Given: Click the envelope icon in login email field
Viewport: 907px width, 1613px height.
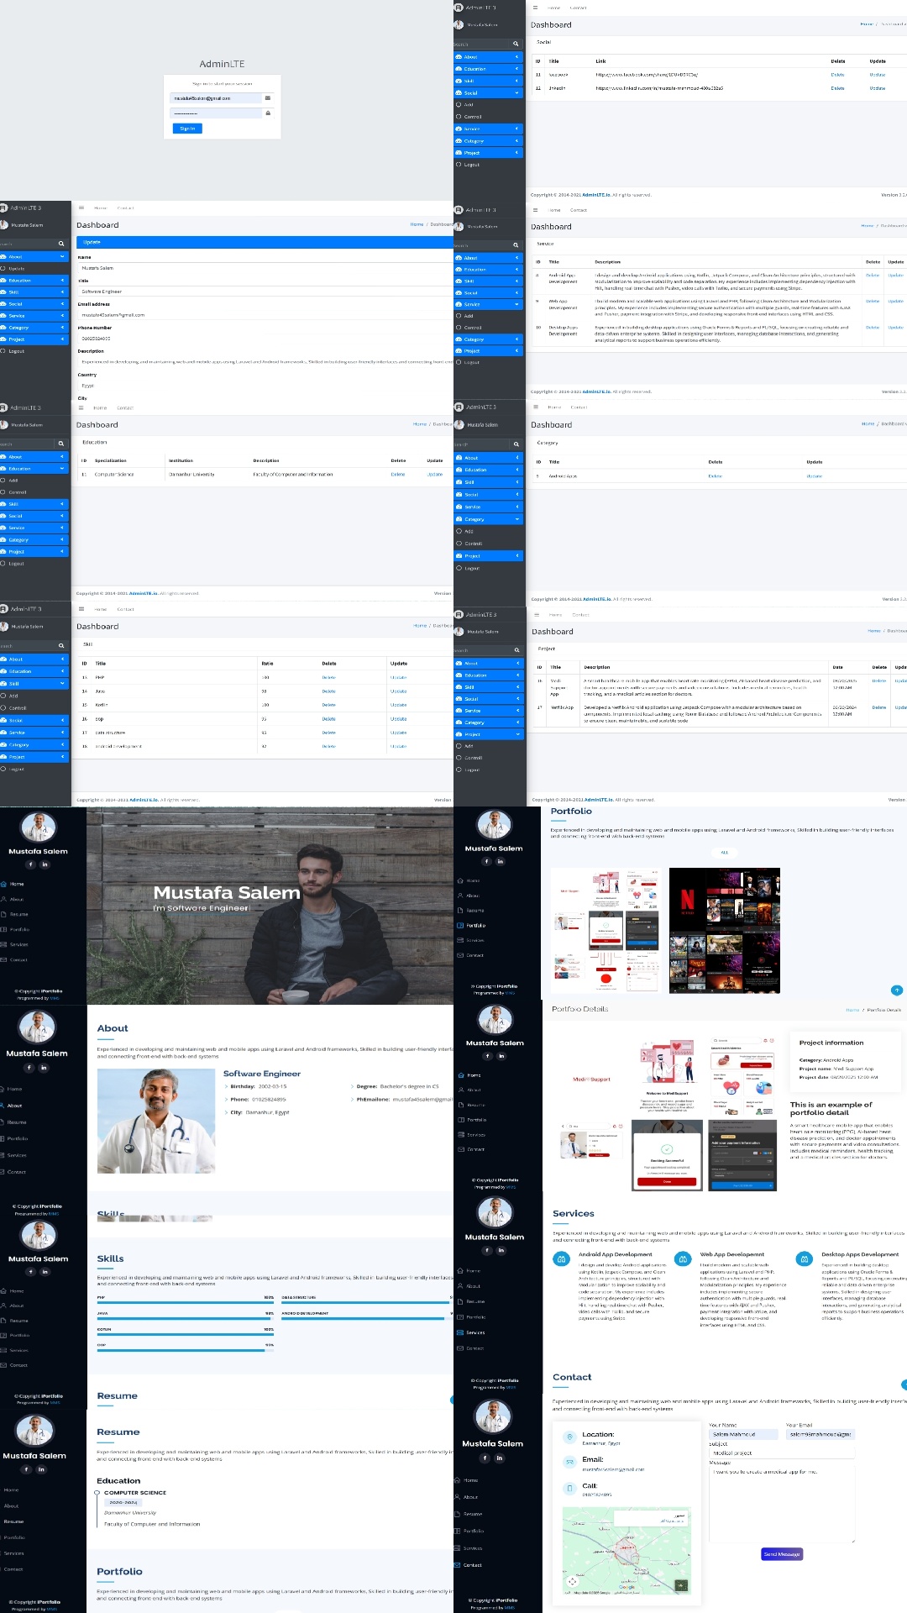Looking at the screenshot, I should coord(268,98).
